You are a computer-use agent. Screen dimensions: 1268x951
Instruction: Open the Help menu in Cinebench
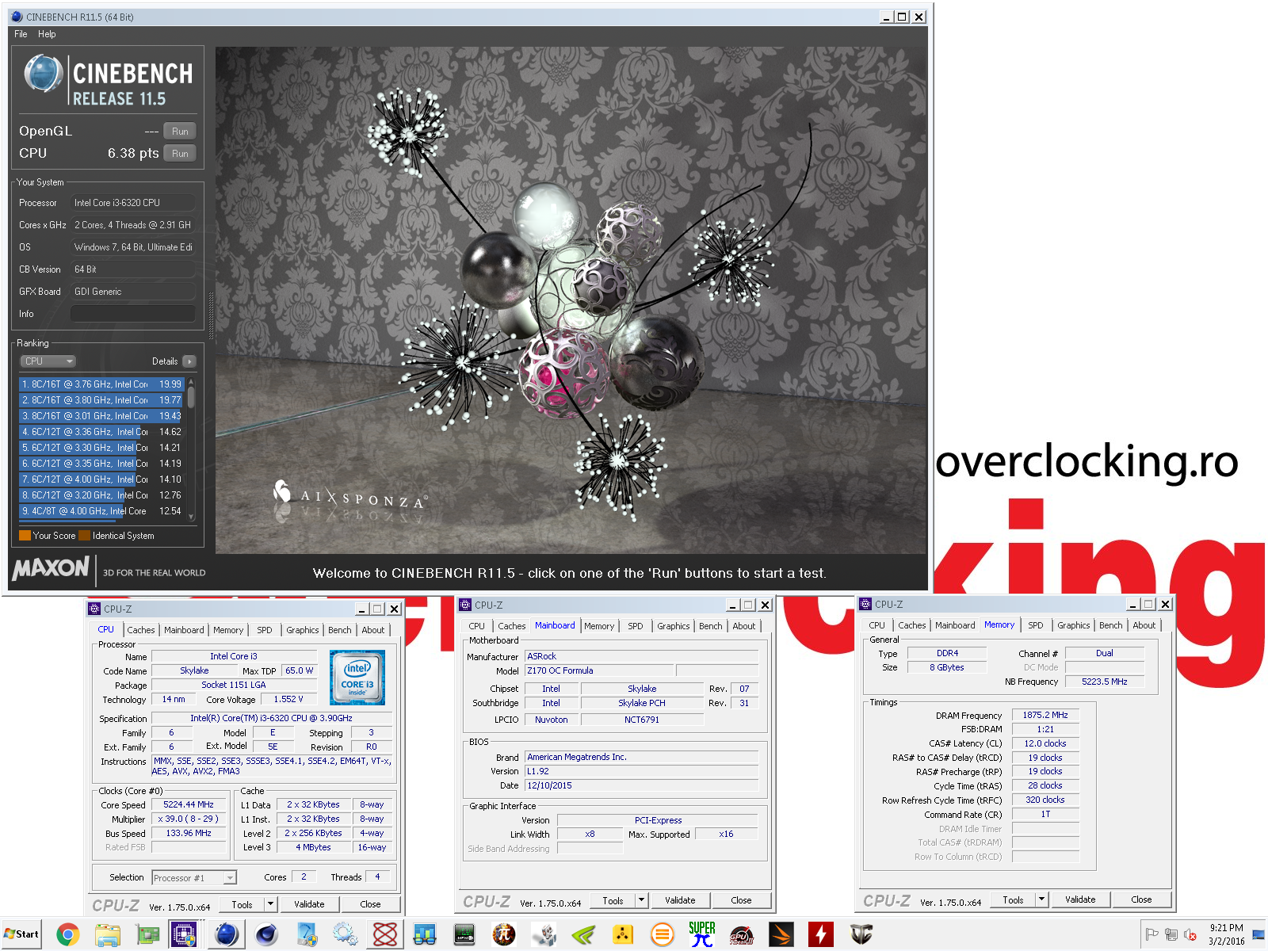[47, 34]
